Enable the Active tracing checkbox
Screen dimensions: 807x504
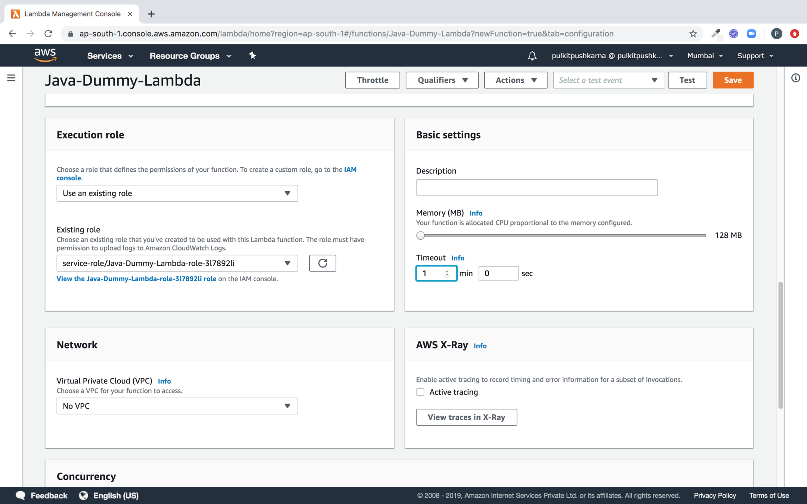click(420, 392)
